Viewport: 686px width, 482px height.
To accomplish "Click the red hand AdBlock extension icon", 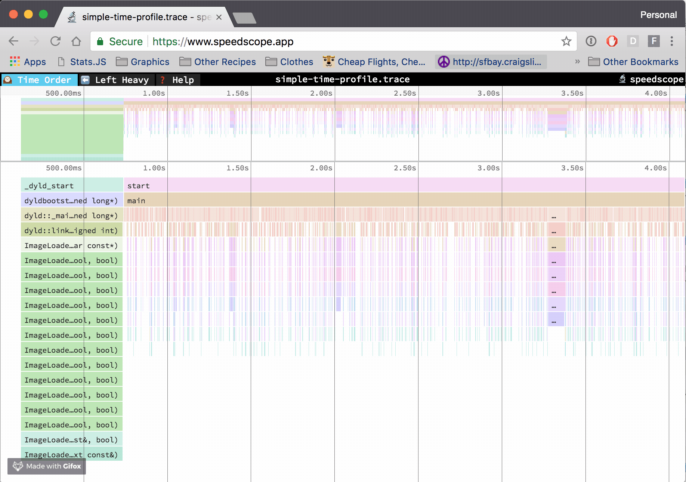I will tap(612, 41).
